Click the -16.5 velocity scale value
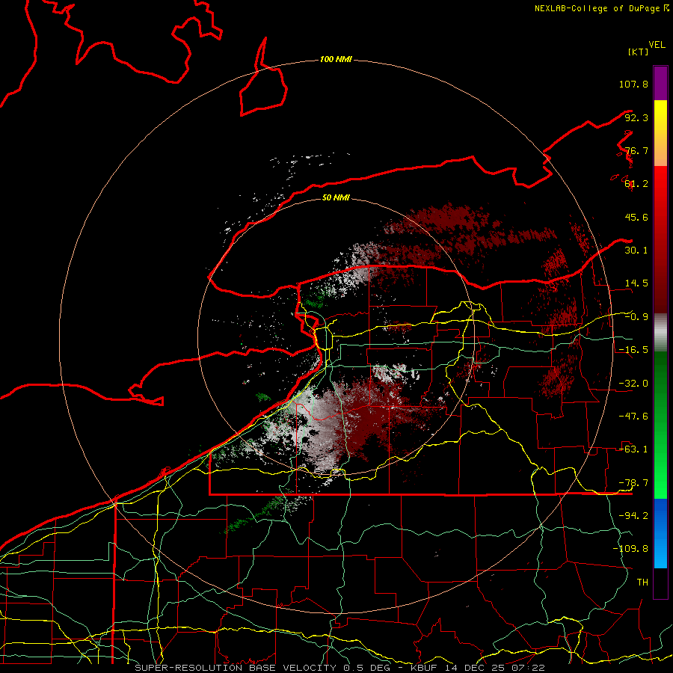 633,350
